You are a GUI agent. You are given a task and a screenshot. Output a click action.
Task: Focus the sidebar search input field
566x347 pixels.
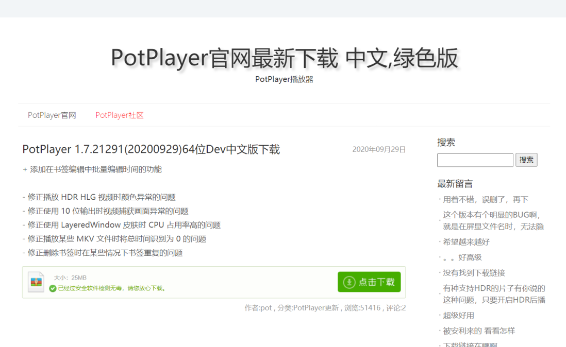coord(475,160)
